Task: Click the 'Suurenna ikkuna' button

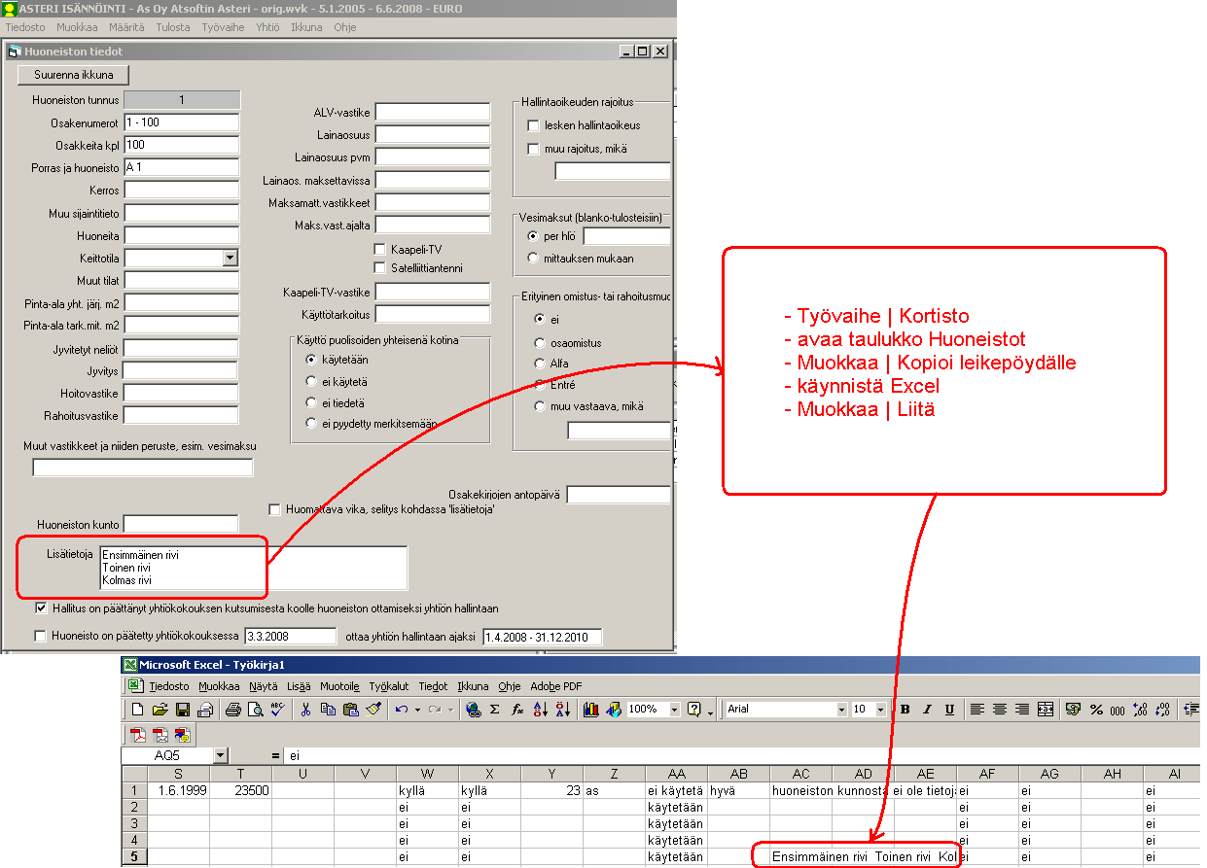Action: 74,75
